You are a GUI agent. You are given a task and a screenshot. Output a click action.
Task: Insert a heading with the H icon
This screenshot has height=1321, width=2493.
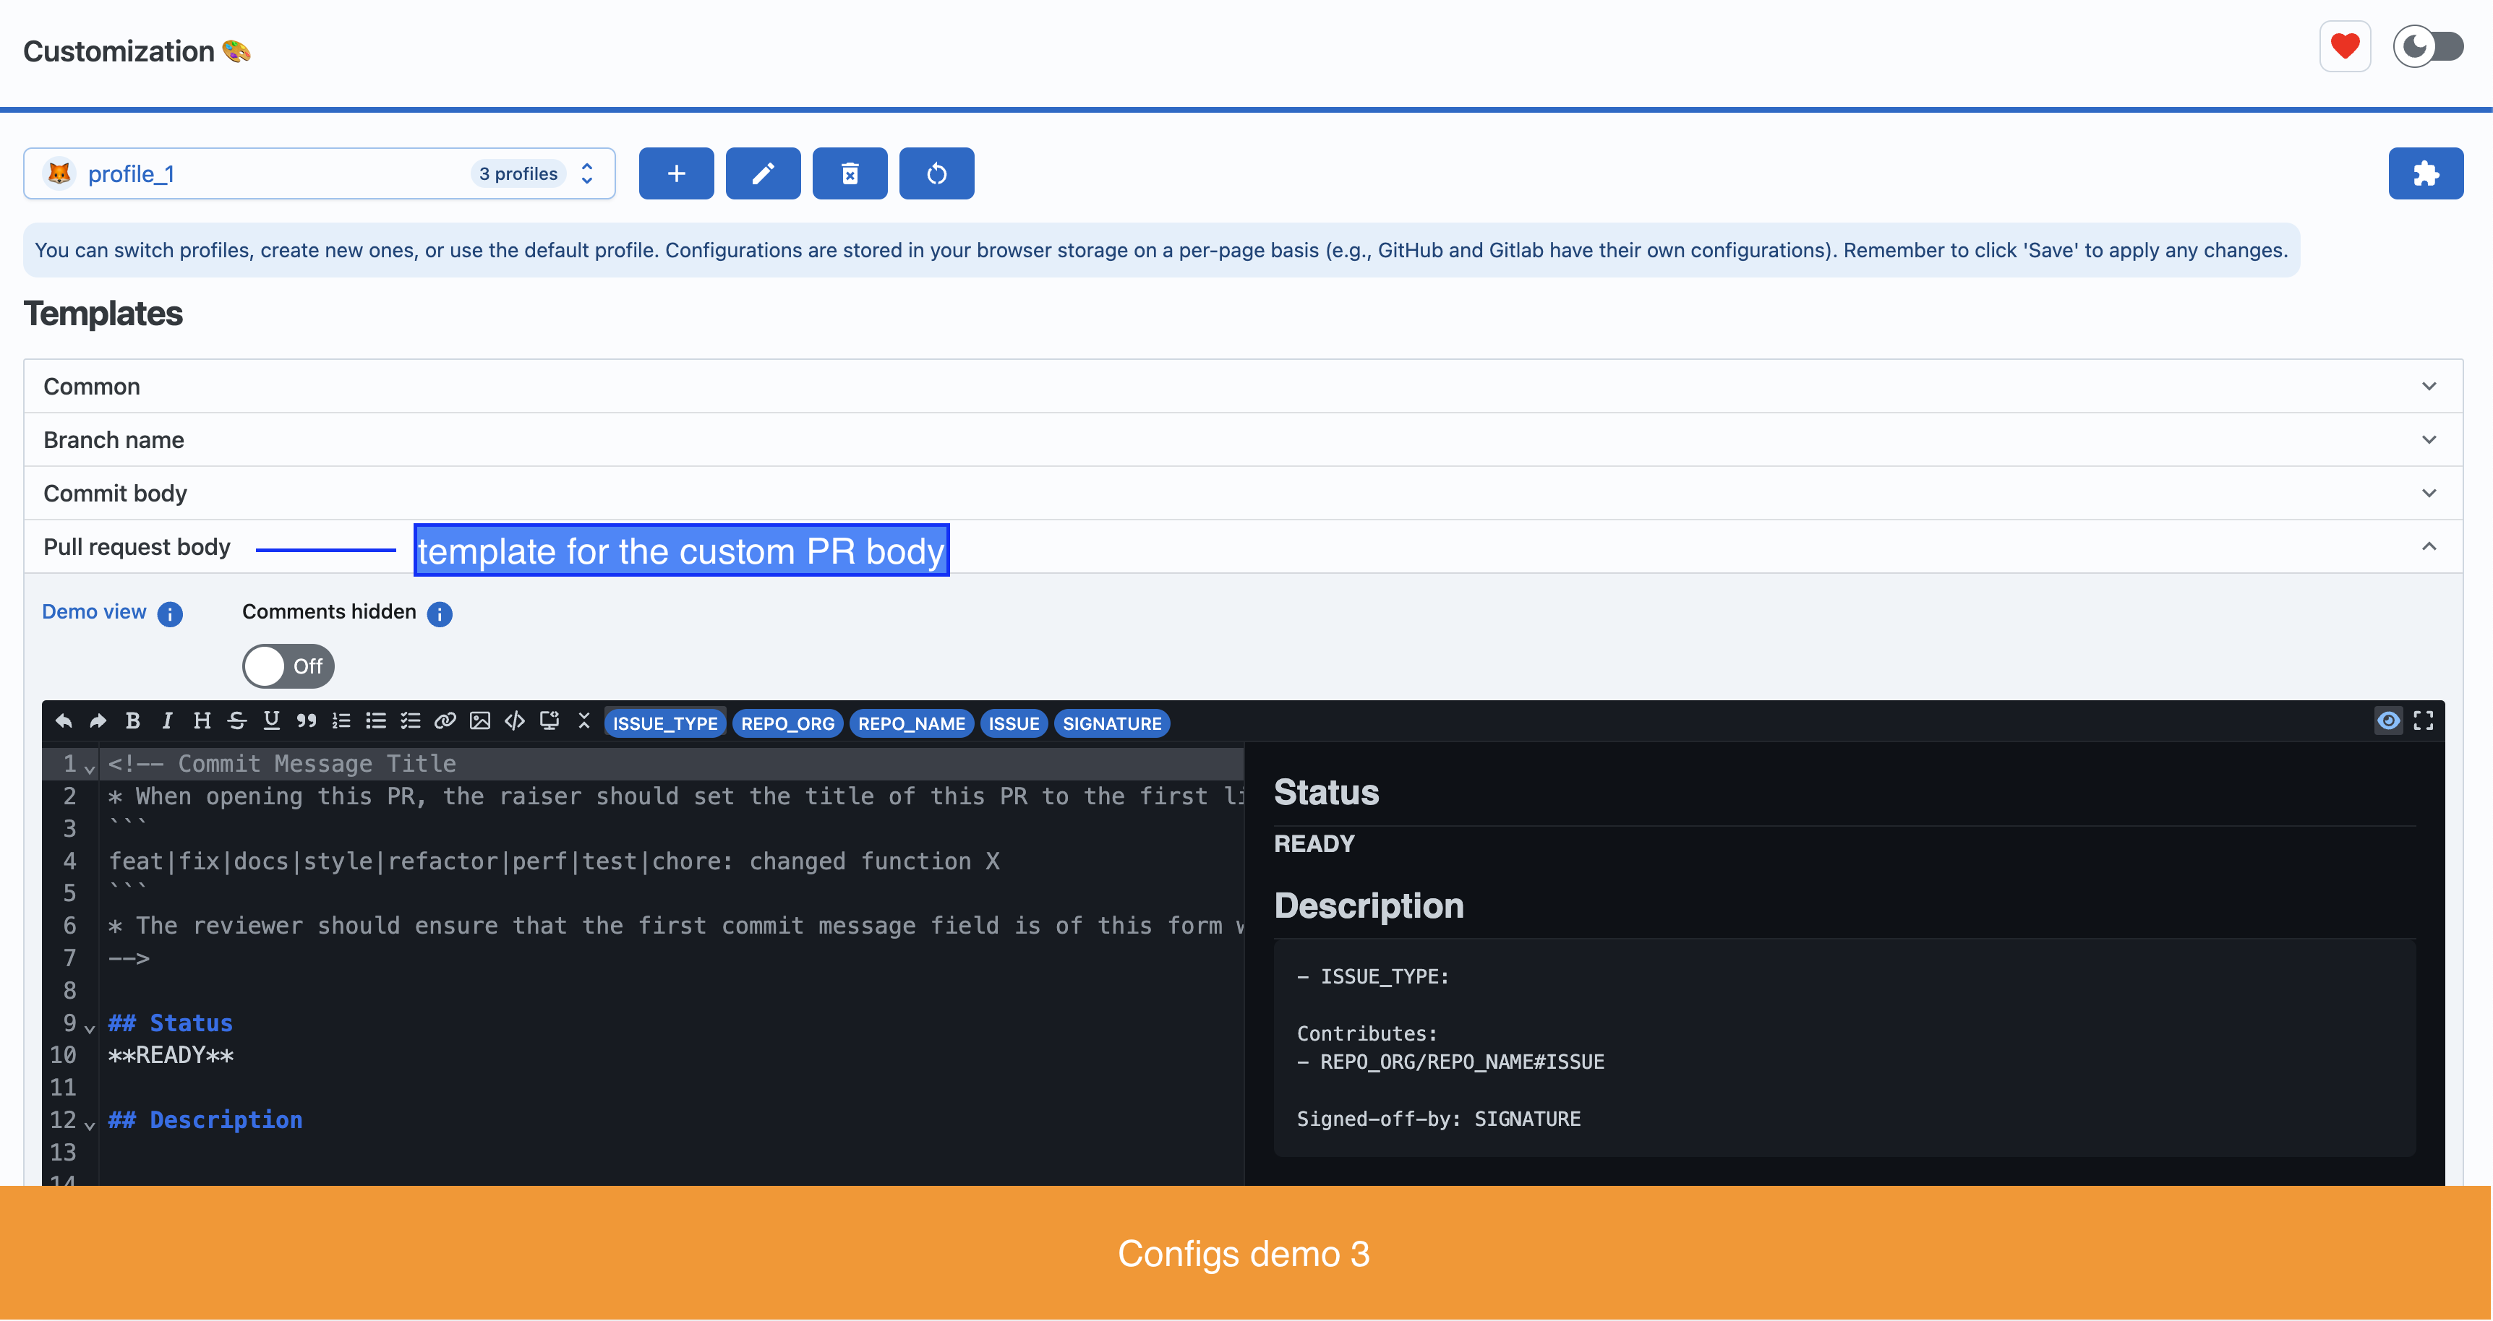201,721
